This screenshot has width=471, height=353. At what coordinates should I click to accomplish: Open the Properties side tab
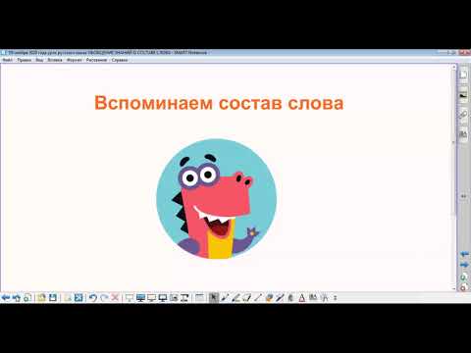click(x=463, y=134)
